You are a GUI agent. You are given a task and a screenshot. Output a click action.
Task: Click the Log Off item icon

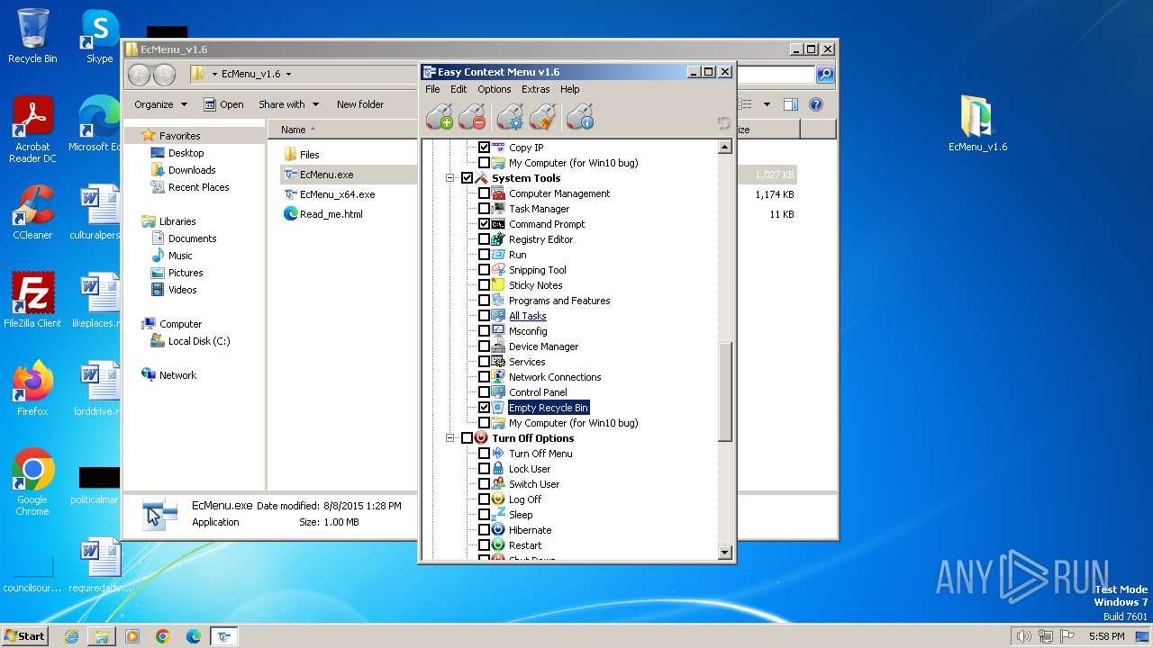498,499
